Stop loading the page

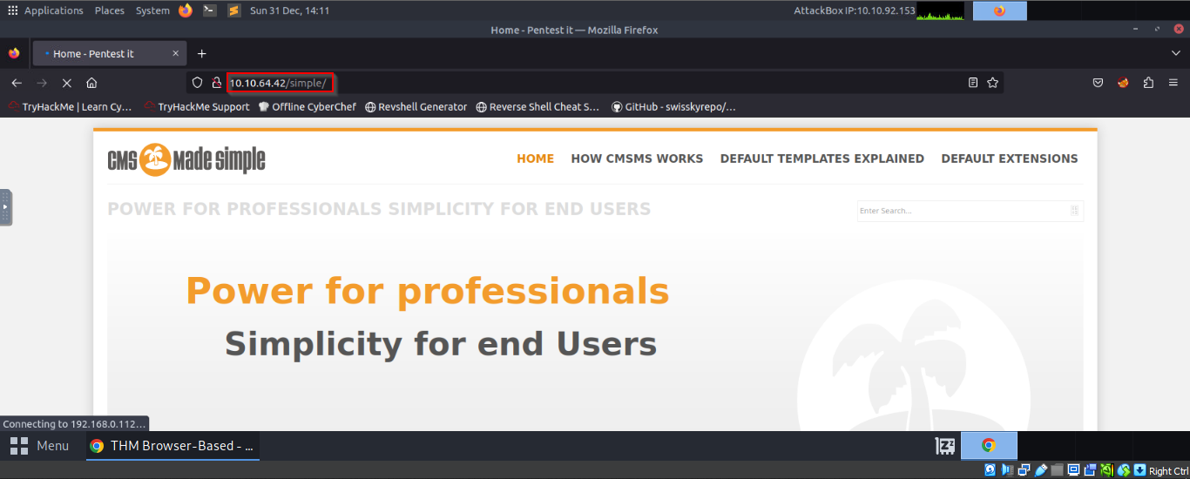click(x=66, y=83)
